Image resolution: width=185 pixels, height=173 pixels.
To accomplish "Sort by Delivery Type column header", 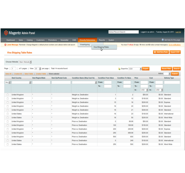I will pos(169,78).
